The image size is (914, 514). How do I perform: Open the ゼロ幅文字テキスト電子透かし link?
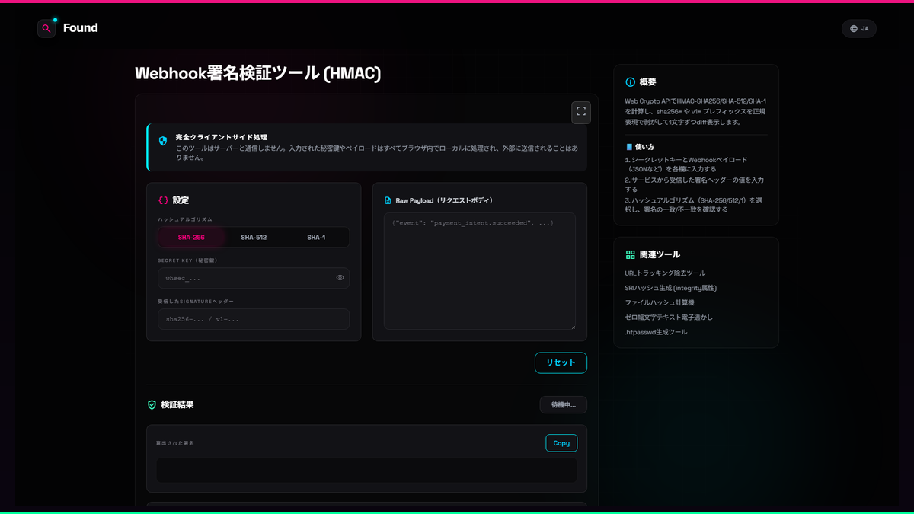point(669,317)
